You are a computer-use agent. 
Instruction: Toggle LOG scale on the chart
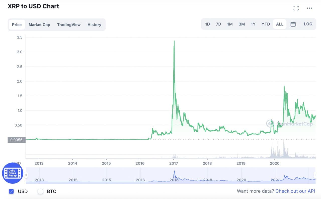point(308,24)
